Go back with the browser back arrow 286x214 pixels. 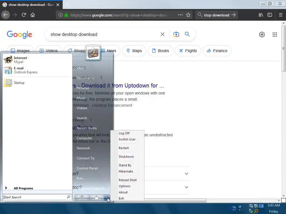(x=6, y=15)
